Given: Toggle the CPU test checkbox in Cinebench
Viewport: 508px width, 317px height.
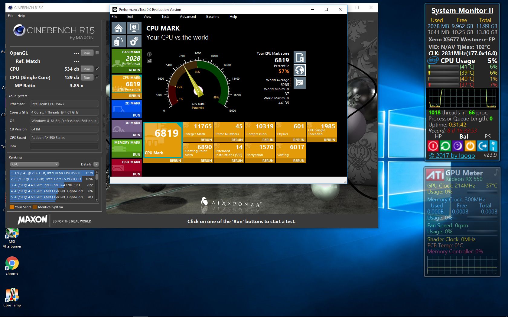Looking at the screenshot, I should 97,69.
